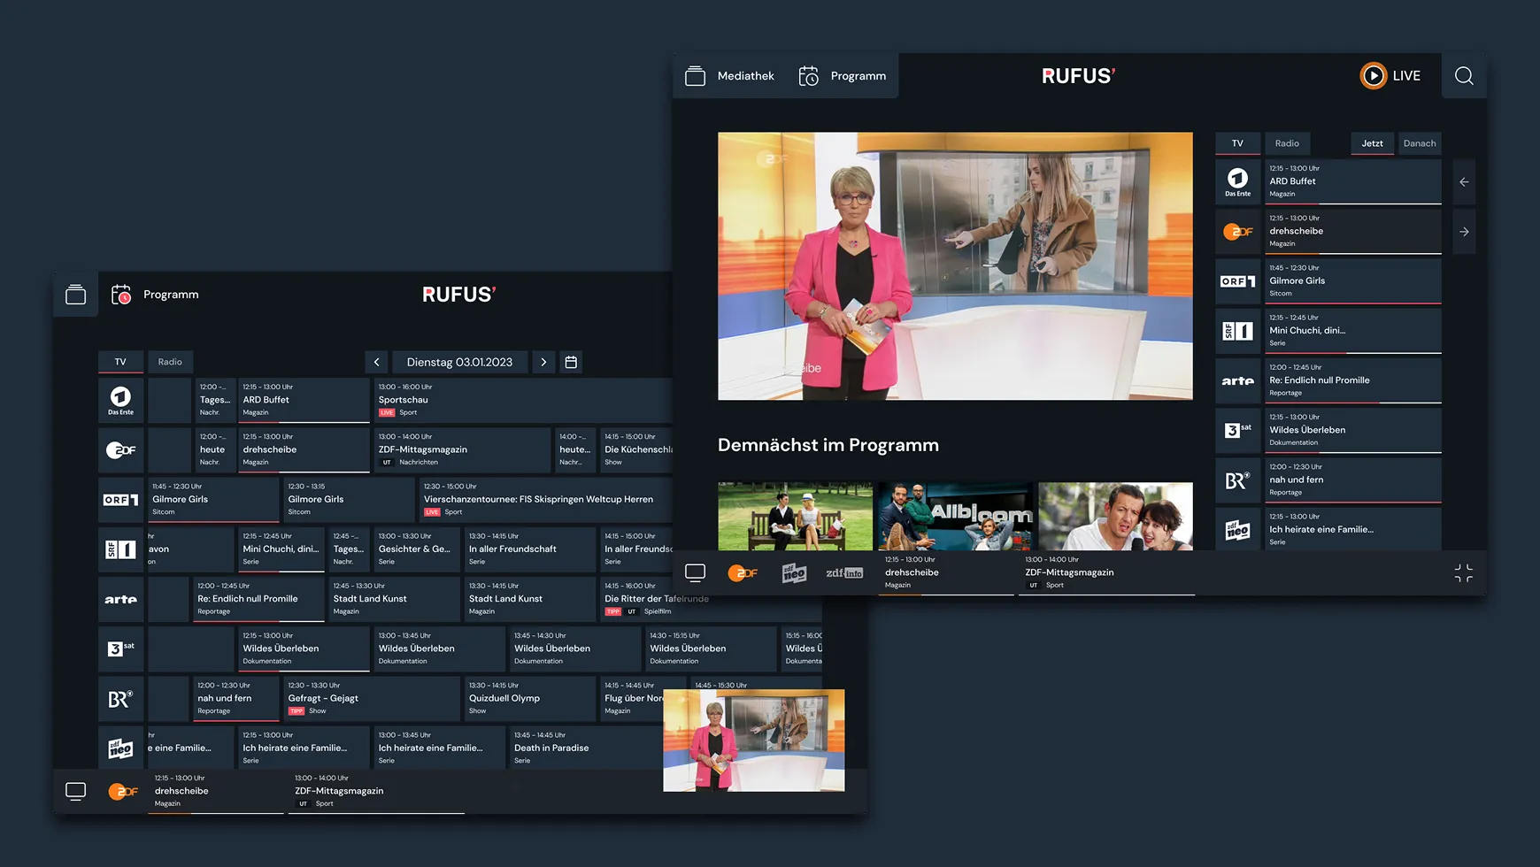Click the picture-in-picture video thumbnail
Screen dimensions: 1540x867
coord(753,740)
